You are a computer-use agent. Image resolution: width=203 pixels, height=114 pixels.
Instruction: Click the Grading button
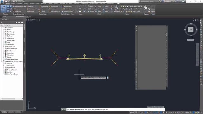[31, 11]
